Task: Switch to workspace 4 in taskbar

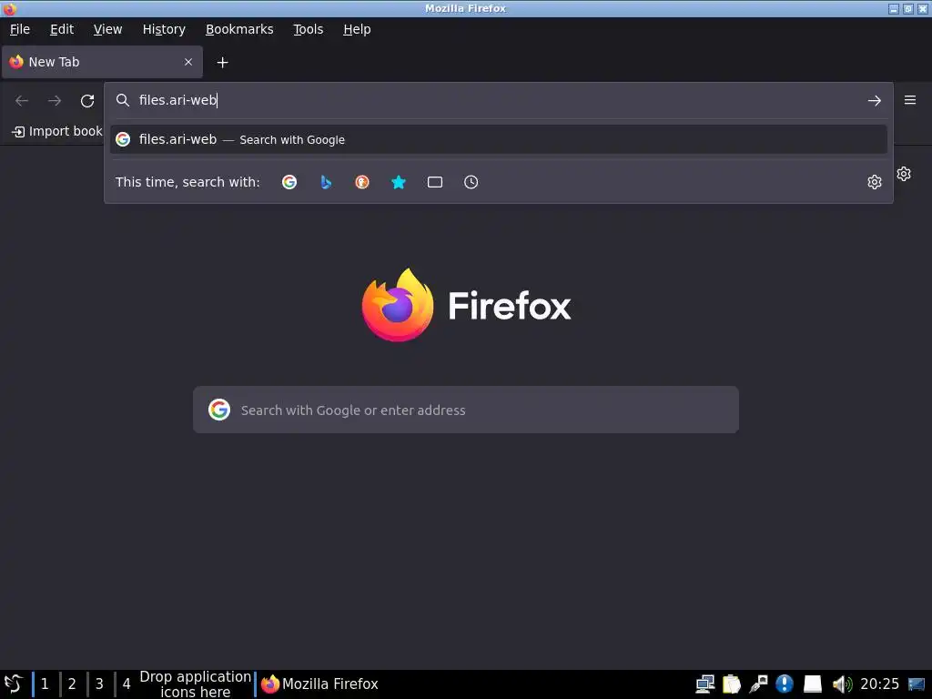Action: (x=127, y=684)
